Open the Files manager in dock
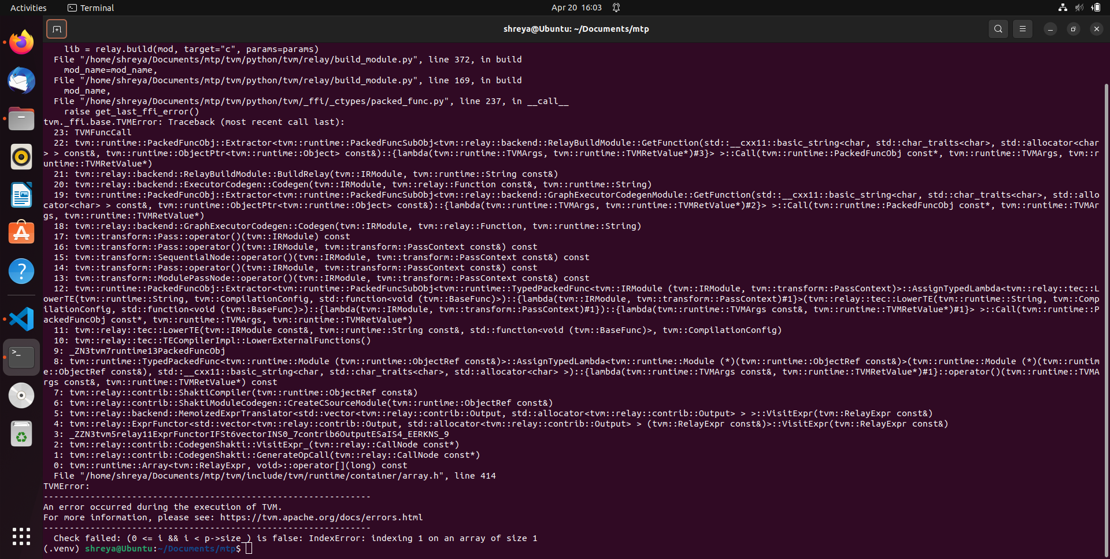Screen dimensions: 1110x559 click(21, 119)
